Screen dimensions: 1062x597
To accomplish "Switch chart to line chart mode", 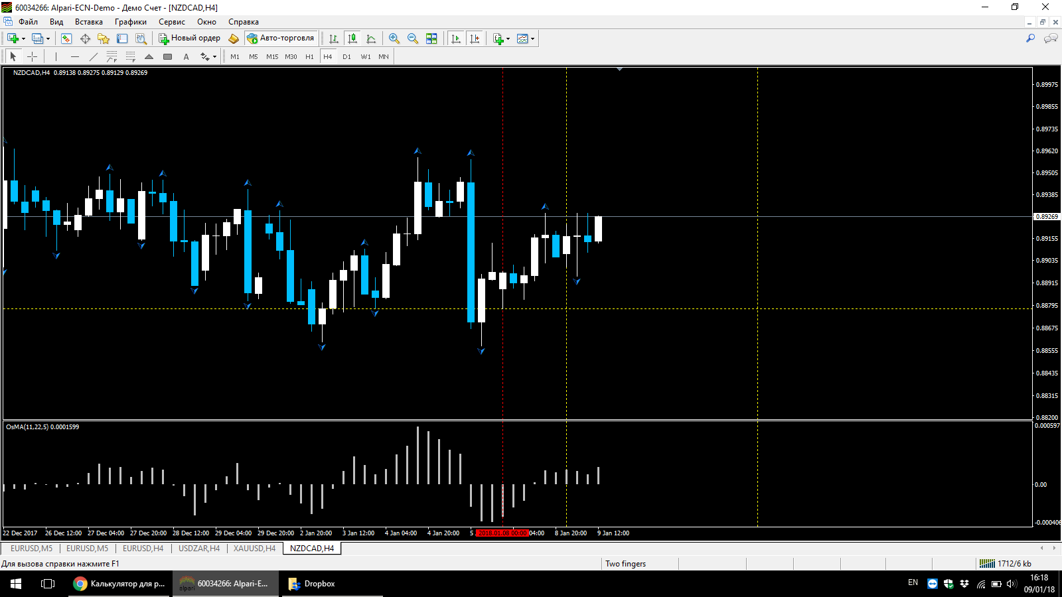I will pyautogui.click(x=371, y=38).
